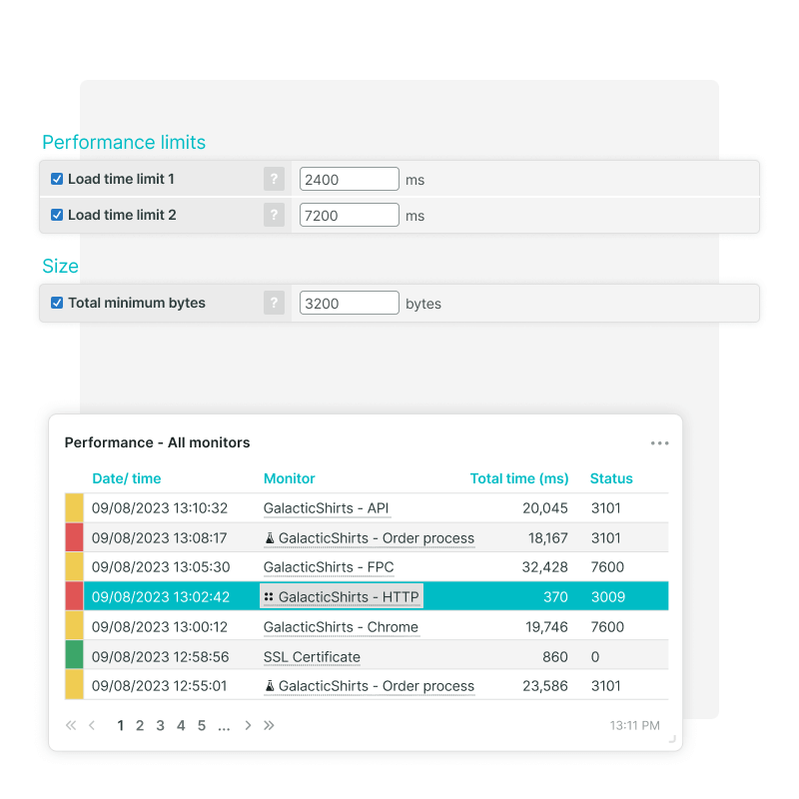Select date 09/08/2023 12:58:56
Viewport: 799px width, 799px height.
[160, 657]
